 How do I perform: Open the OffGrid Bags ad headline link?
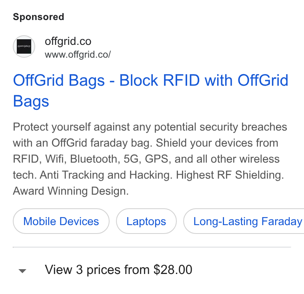point(150,91)
